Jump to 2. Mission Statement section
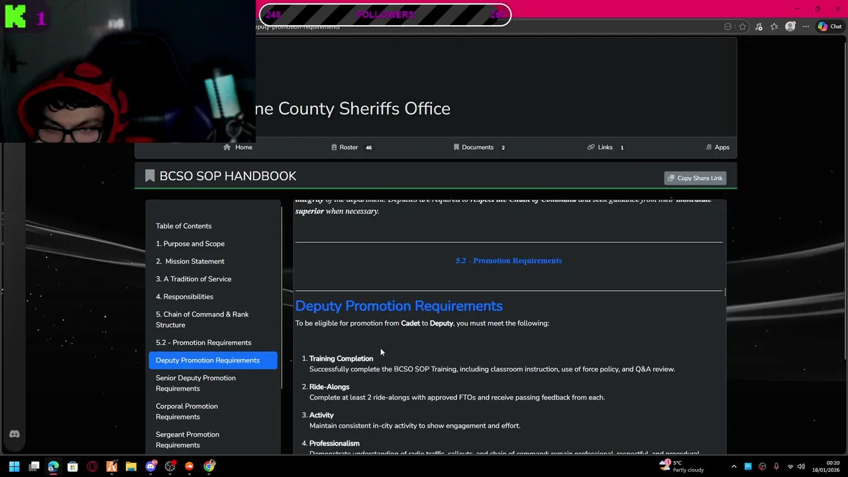This screenshot has height=477, width=848. point(190,262)
